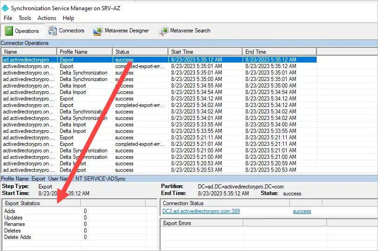Viewport: 378px width, 251px height.
Task: Open the Operations view icon
Action: point(9,31)
